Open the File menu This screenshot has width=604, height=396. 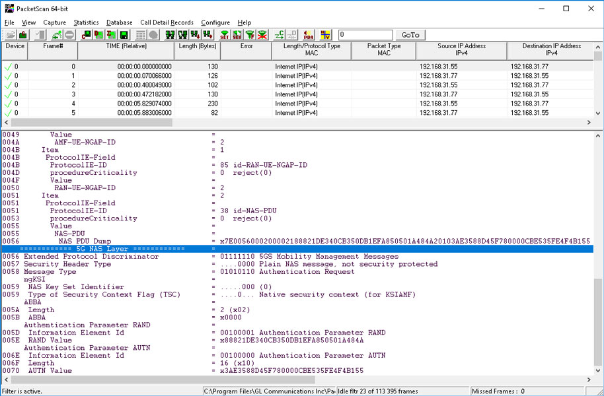click(9, 22)
